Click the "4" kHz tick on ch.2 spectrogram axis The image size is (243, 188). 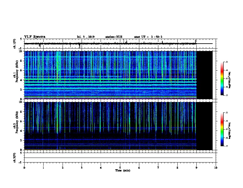(21, 131)
